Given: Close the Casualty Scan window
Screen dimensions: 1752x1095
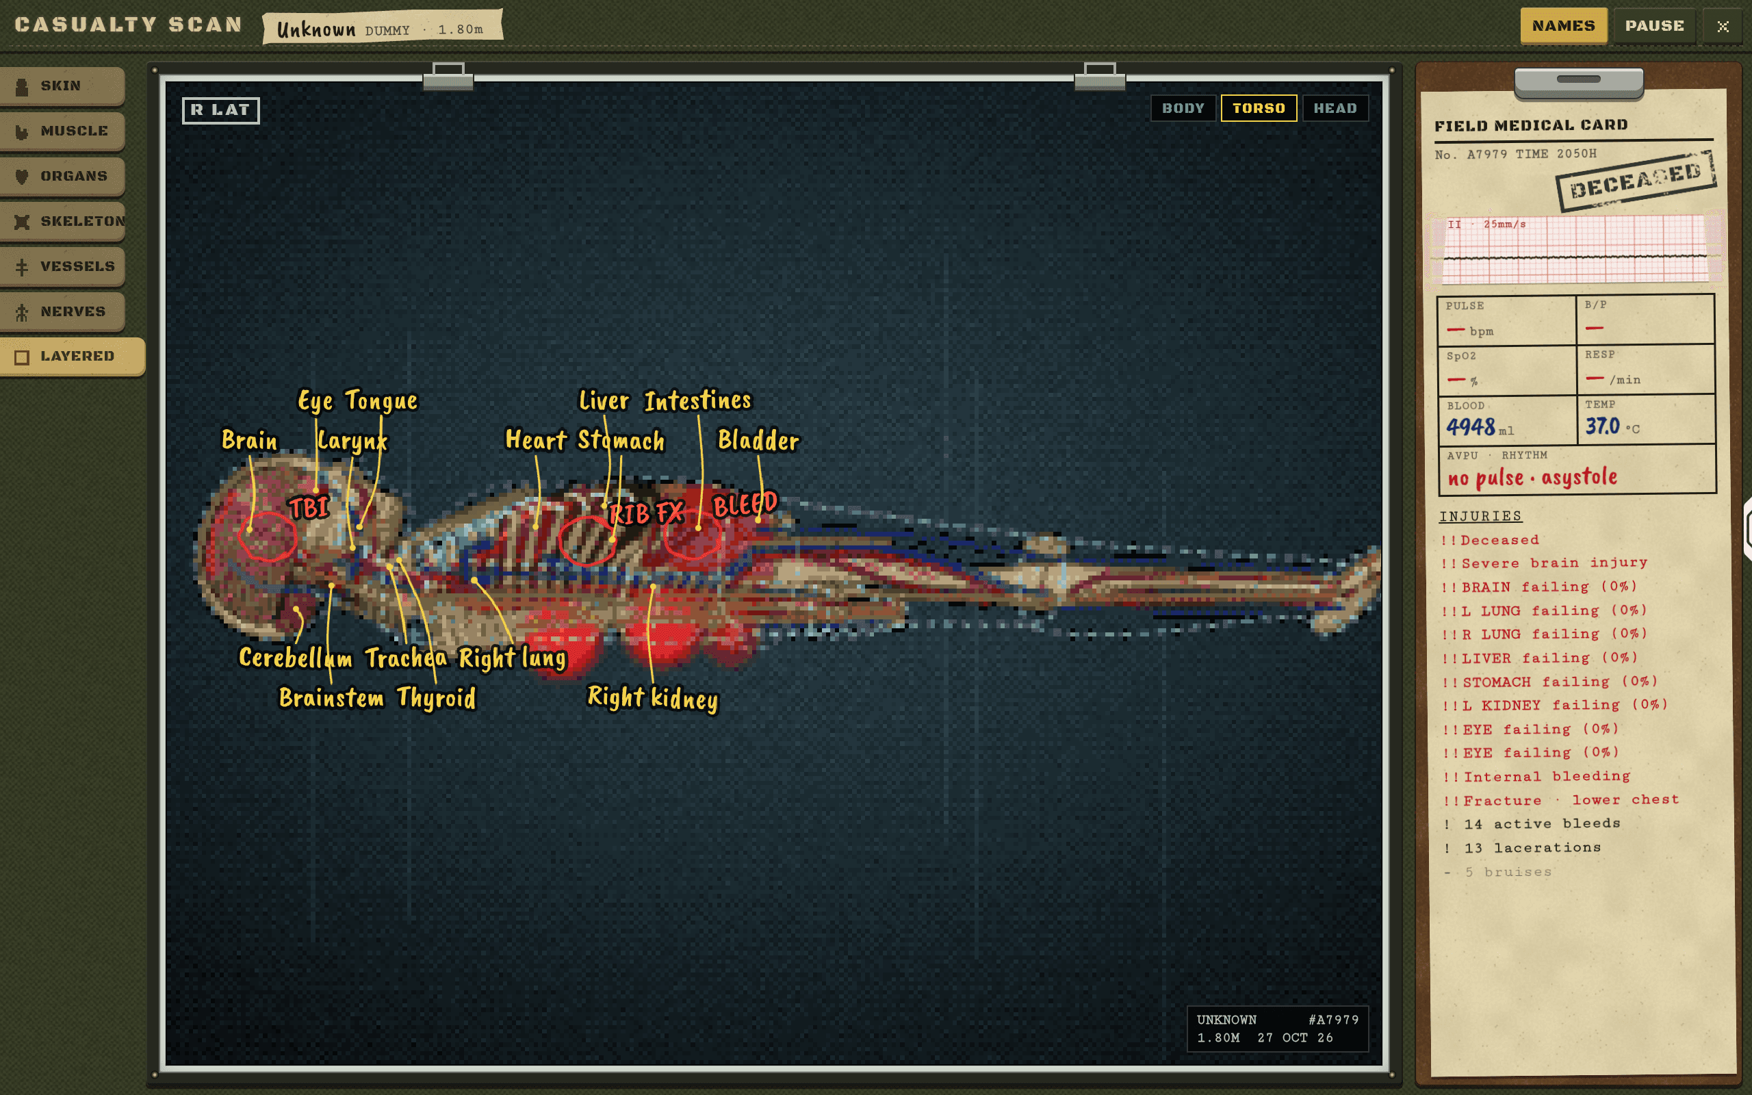Looking at the screenshot, I should (x=1723, y=26).
